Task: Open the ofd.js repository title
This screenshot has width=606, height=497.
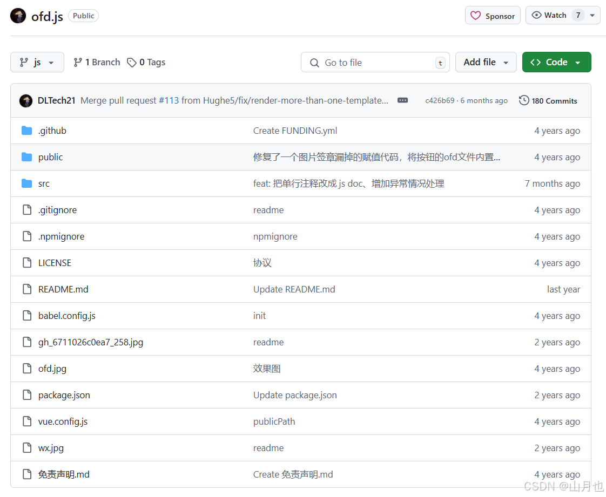Action: pyautogui.click(x=47, y=17)
